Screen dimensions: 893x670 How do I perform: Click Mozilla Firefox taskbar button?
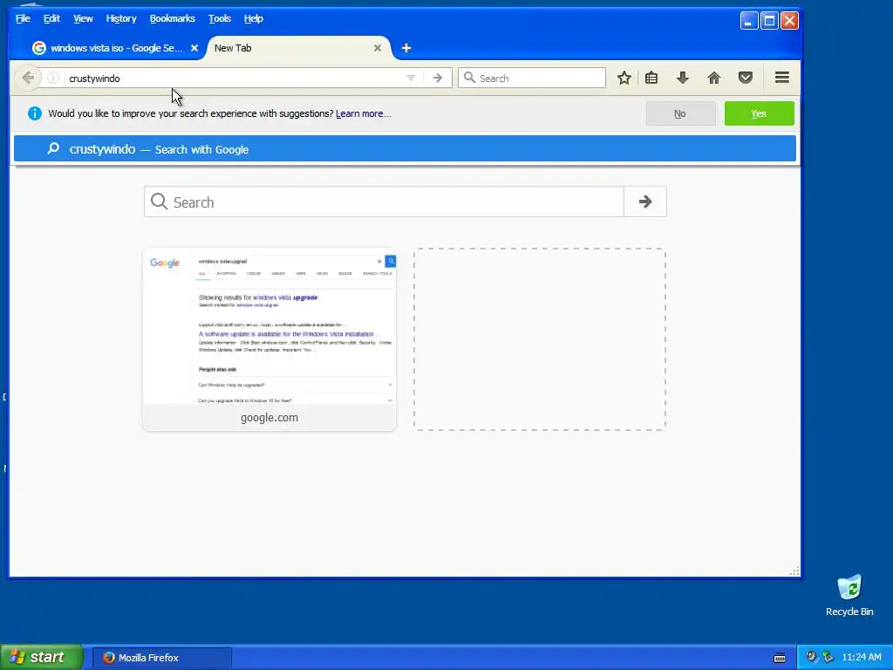162,658
